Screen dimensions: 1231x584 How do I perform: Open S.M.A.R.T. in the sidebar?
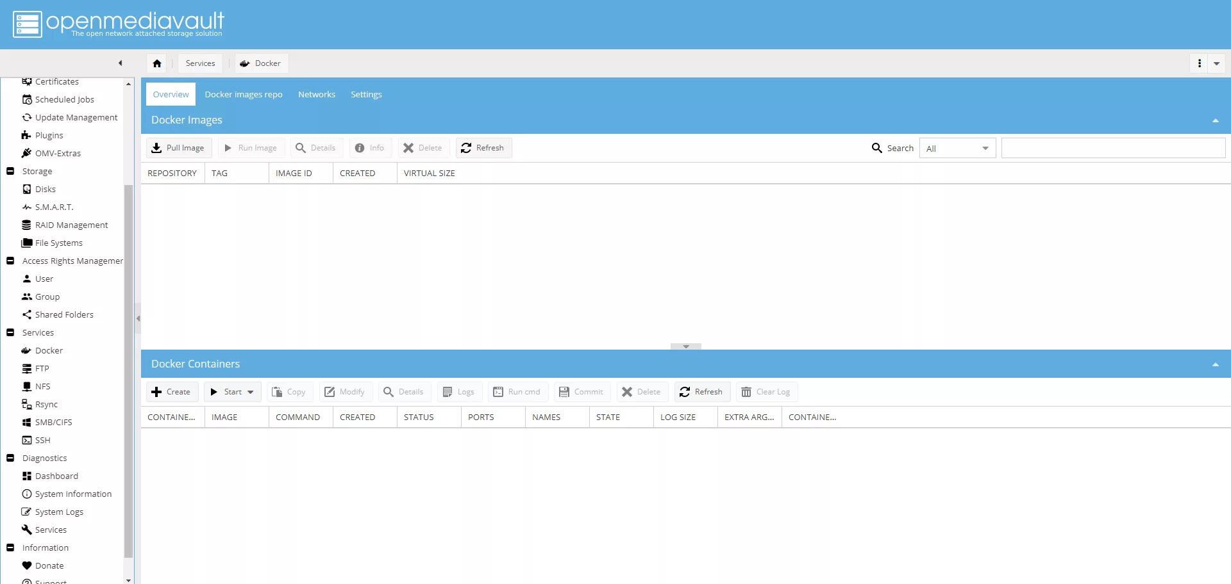[x=54, y=207]
